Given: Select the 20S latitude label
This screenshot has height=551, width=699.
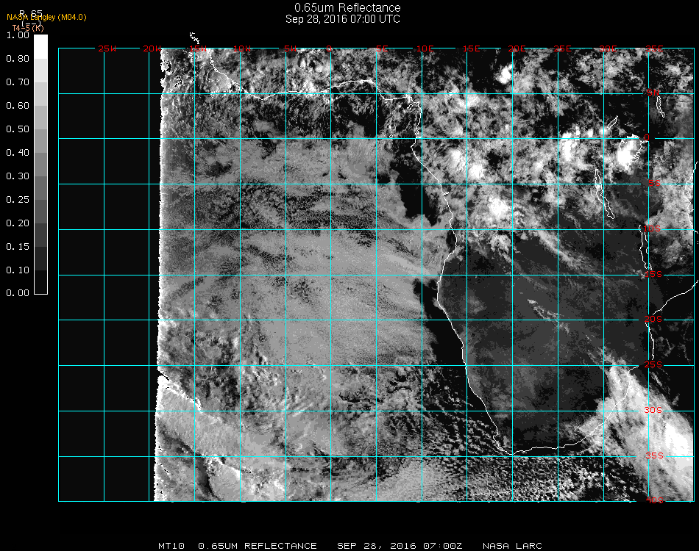Looking at the screenshot, I should [x=653, y=319].
